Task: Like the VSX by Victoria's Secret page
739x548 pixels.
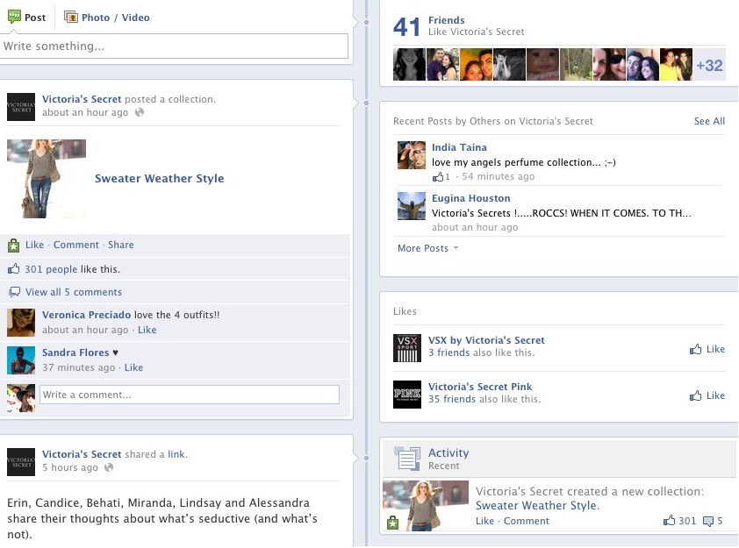Action: coord(707,349)
